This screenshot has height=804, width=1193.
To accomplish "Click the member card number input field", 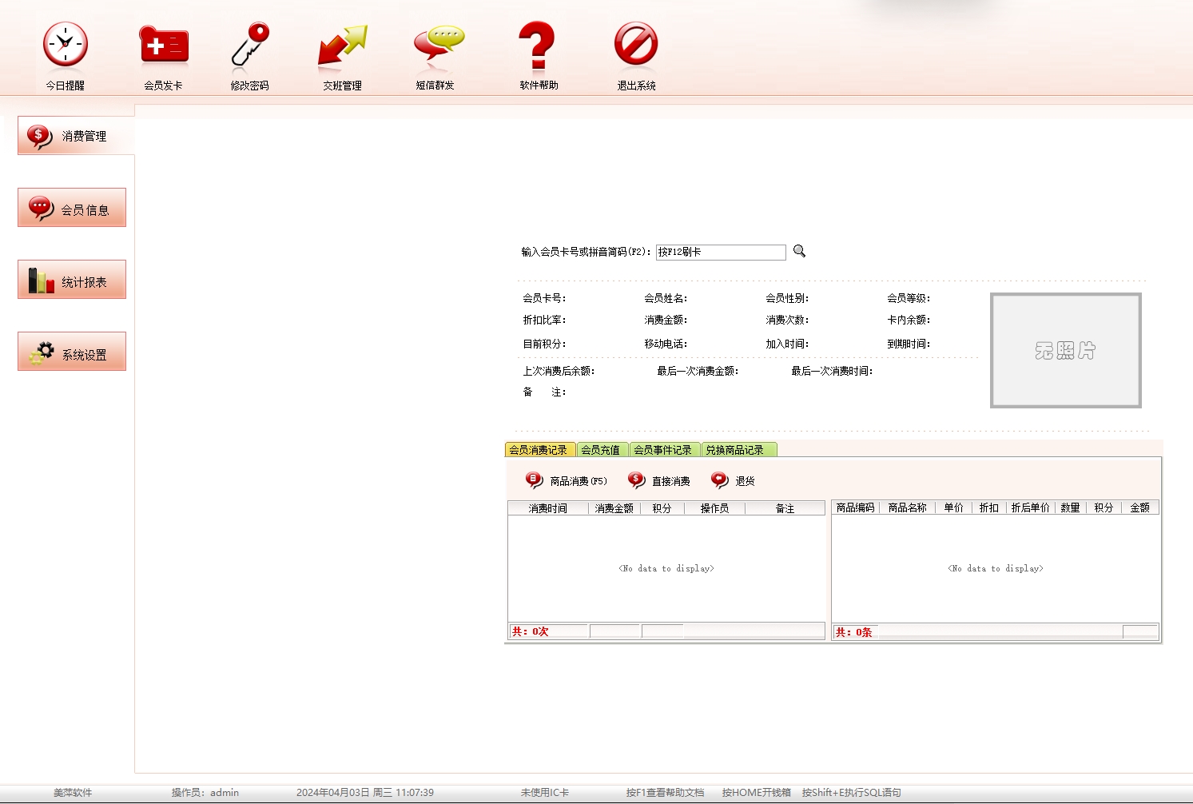I will tap(720, 252).
